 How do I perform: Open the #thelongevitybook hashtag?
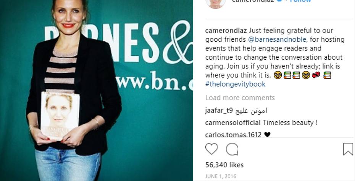coord(235,84)
